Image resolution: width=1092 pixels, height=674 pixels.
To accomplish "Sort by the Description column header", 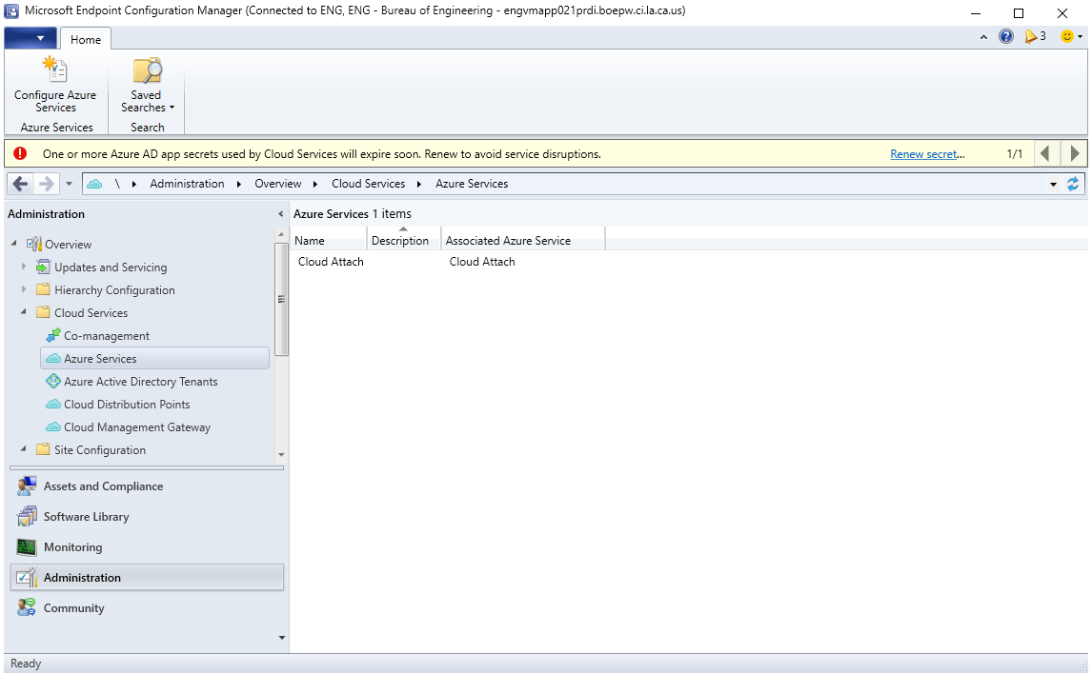I will click(404, 240).
